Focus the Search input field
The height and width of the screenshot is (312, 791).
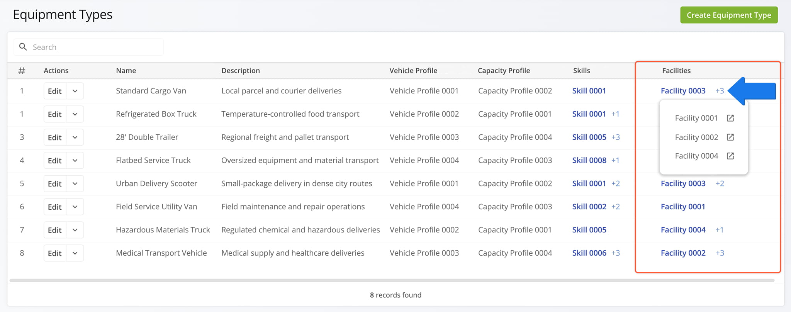click(88, 47)
